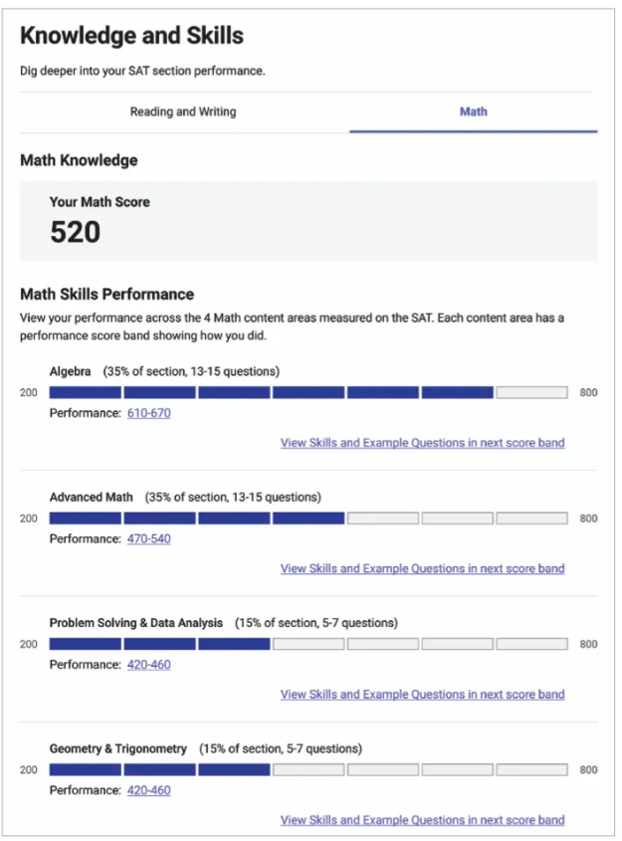622x841 pixels.
Task: Click the Your Math Score 520 panel
Action: 309,221
